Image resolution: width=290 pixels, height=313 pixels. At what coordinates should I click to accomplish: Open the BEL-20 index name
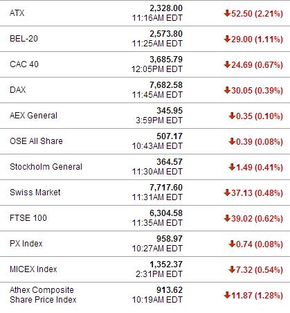pyautogui.click(x=24, y=39)
